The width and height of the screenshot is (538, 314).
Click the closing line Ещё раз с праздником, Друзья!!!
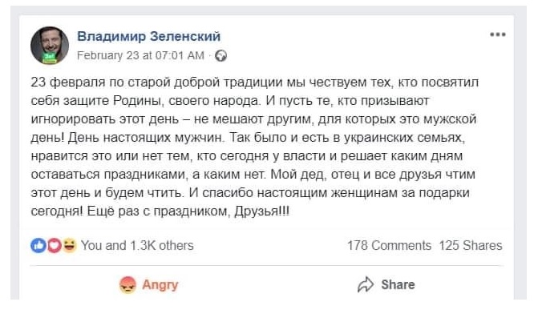click(188, 211)
